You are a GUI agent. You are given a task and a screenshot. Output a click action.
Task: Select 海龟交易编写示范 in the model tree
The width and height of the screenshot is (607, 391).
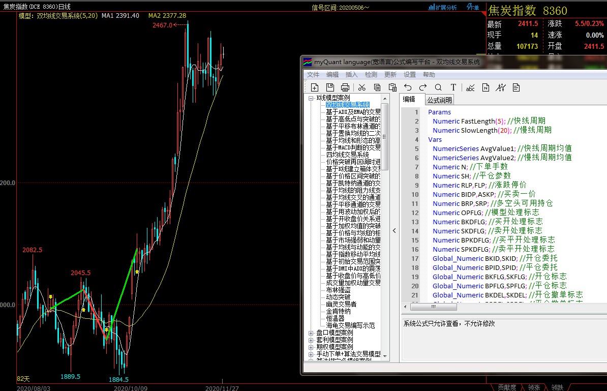click(x=350, y=325)
